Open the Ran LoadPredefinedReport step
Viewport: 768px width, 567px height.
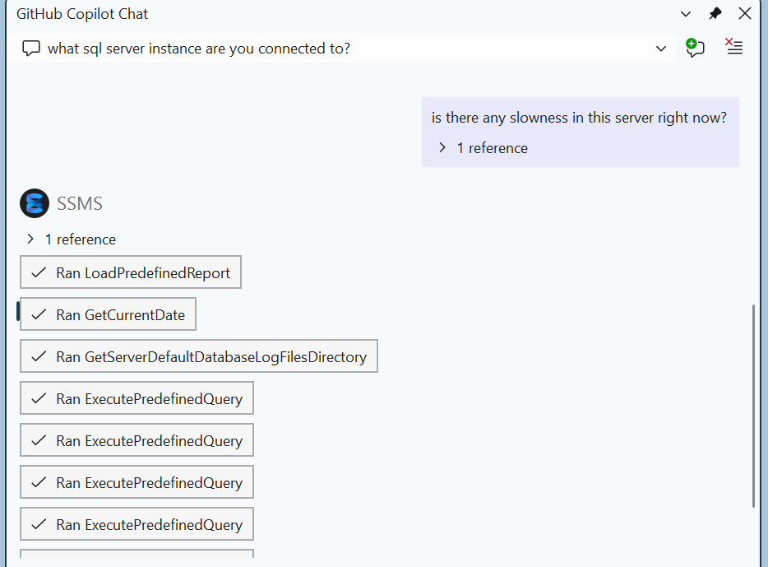pyautogui.click(x=130, y=272)
